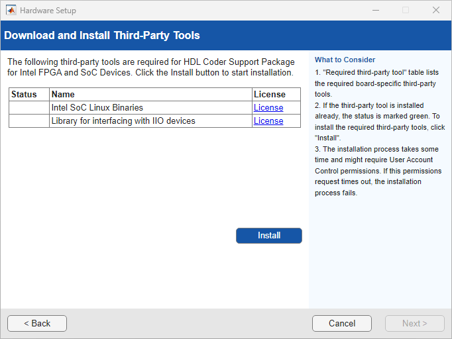The height and width of the screenshot is (339, 452).
Task: Click the MATLAB logo in title bar
Action: [x=11, y=11]
